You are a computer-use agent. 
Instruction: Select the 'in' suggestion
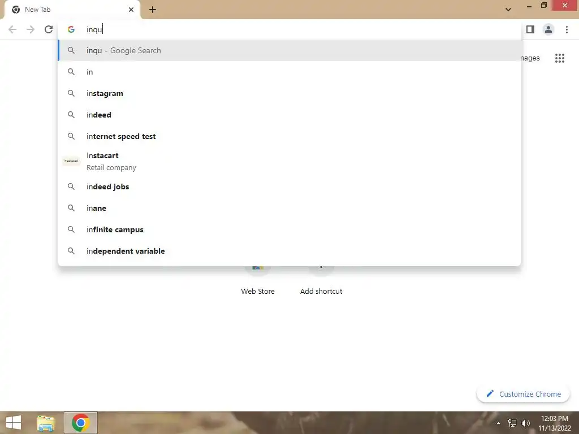[289, 72]
